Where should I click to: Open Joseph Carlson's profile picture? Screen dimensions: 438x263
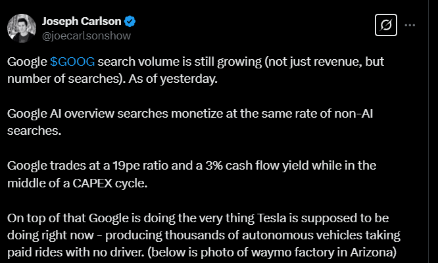point(22,28)
